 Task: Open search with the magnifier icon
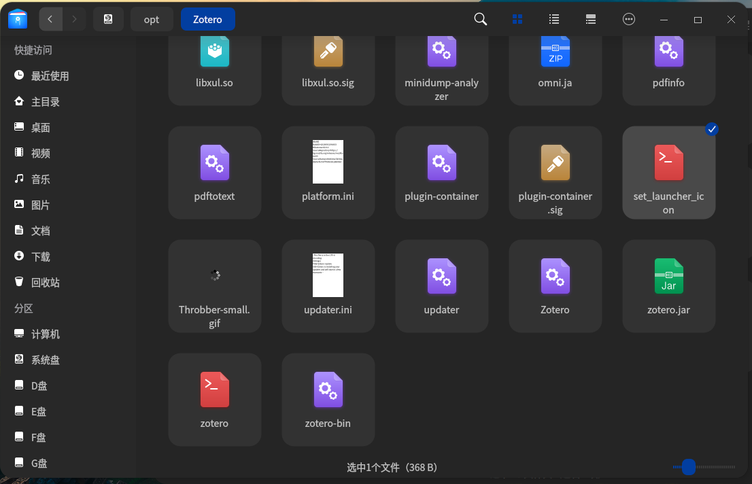point(480,19)
